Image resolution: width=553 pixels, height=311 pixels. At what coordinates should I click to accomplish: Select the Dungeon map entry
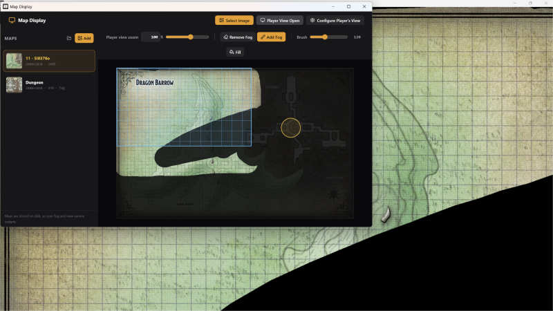pos(49,85)
